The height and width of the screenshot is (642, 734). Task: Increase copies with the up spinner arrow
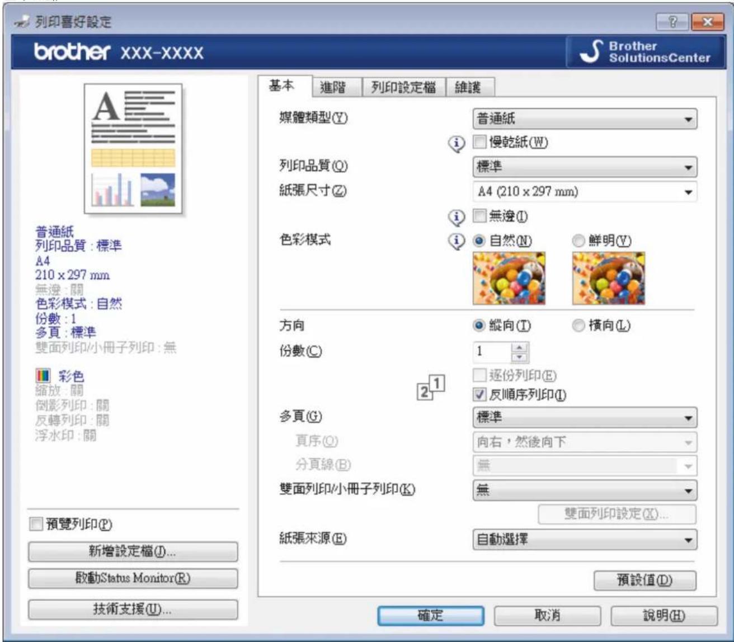(x=520, y=347)
